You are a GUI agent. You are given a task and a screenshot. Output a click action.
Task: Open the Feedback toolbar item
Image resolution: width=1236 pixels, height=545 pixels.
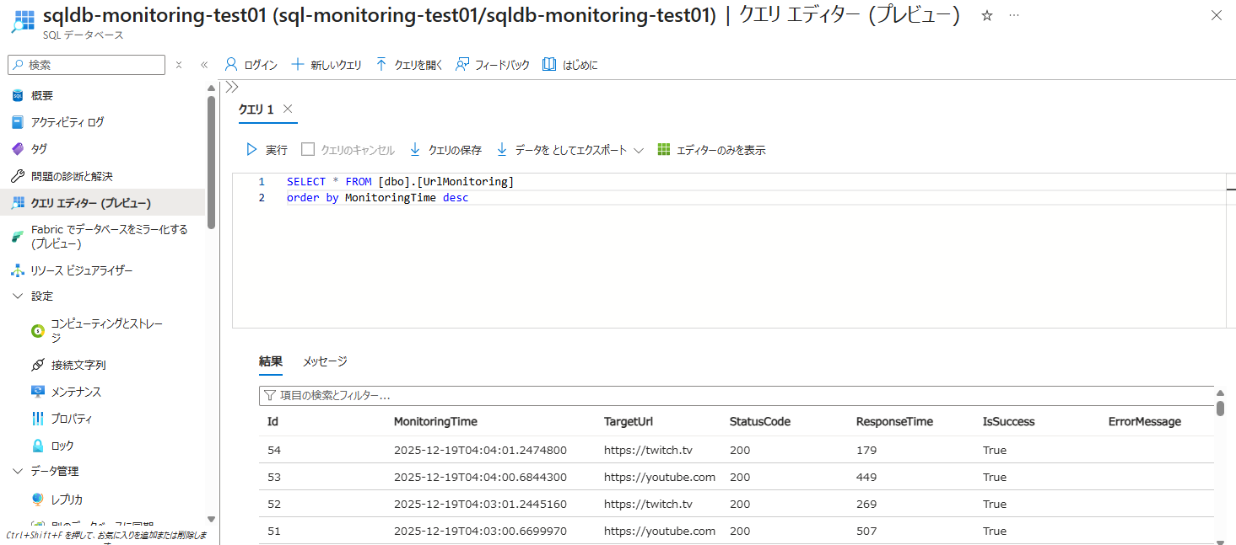493,65
